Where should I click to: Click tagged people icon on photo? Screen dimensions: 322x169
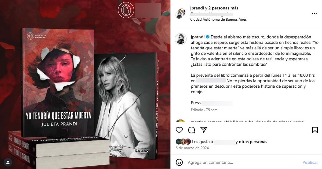point(9,162)
